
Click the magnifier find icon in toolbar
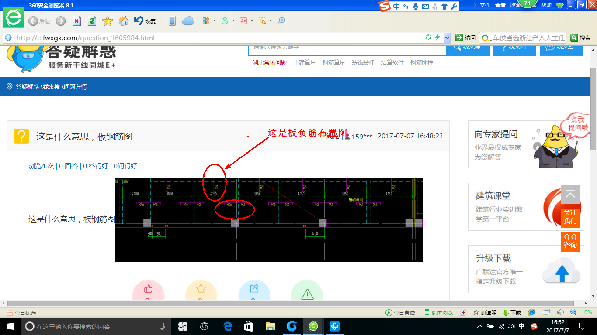[x=281, y=21]
